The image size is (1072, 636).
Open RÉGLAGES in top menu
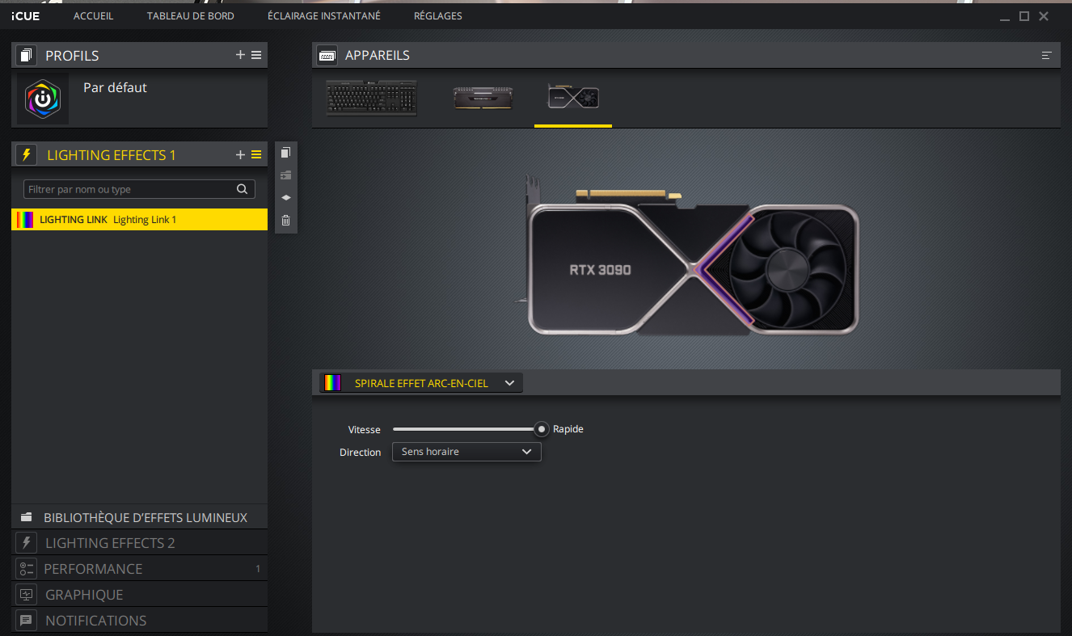coord(438,15)
